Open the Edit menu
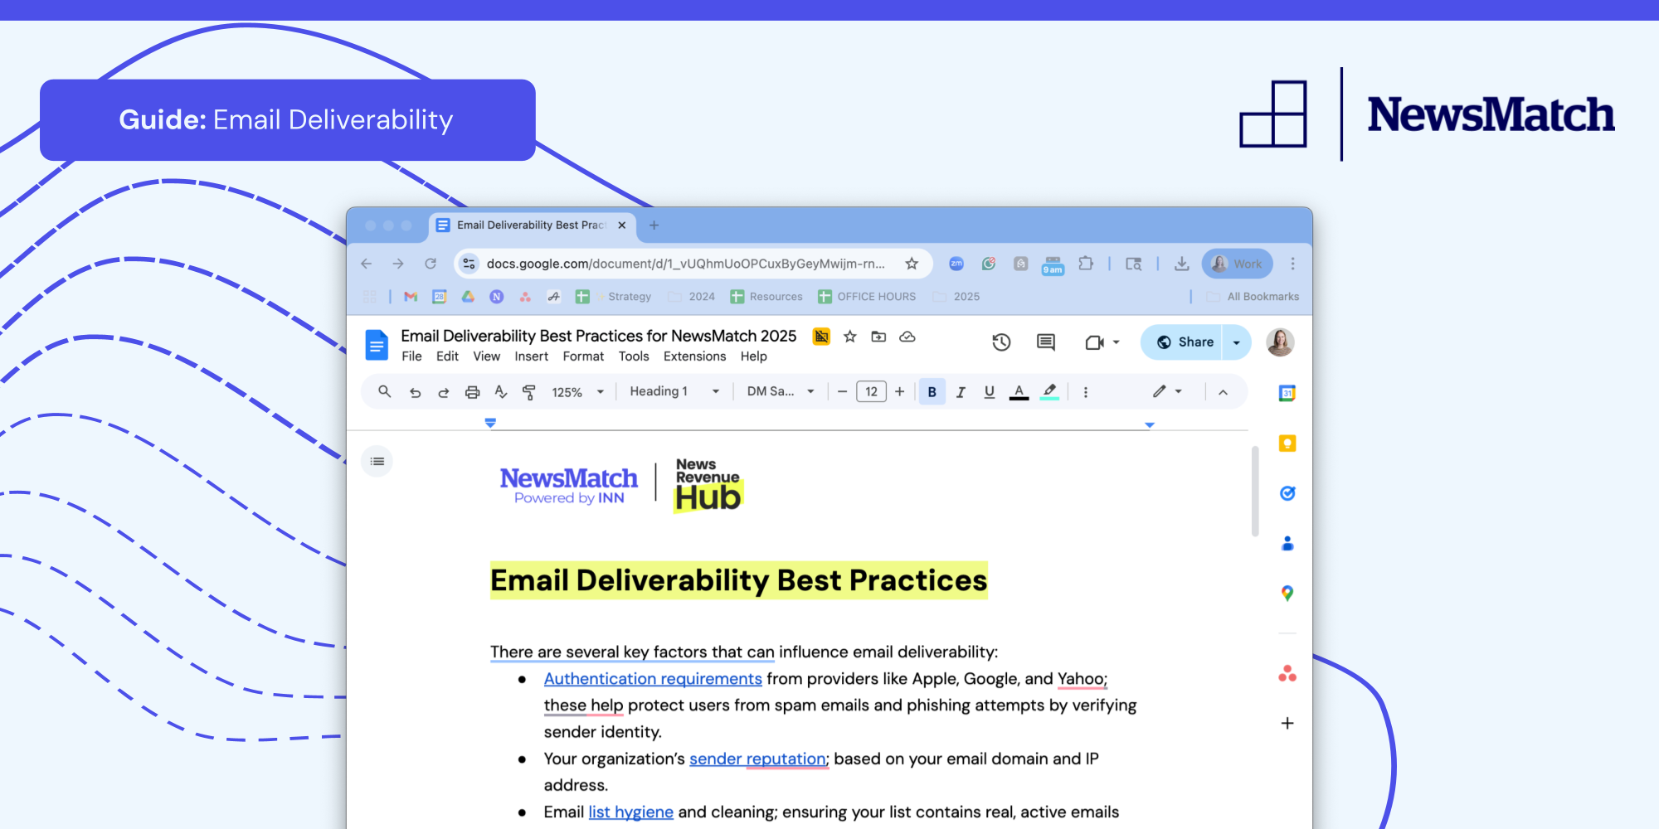The width and height of the screenshot is (1659, 829). (x=447, y=356)
